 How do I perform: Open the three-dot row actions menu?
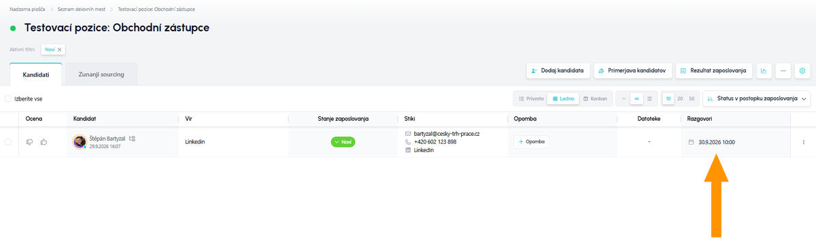click(803, 142)
